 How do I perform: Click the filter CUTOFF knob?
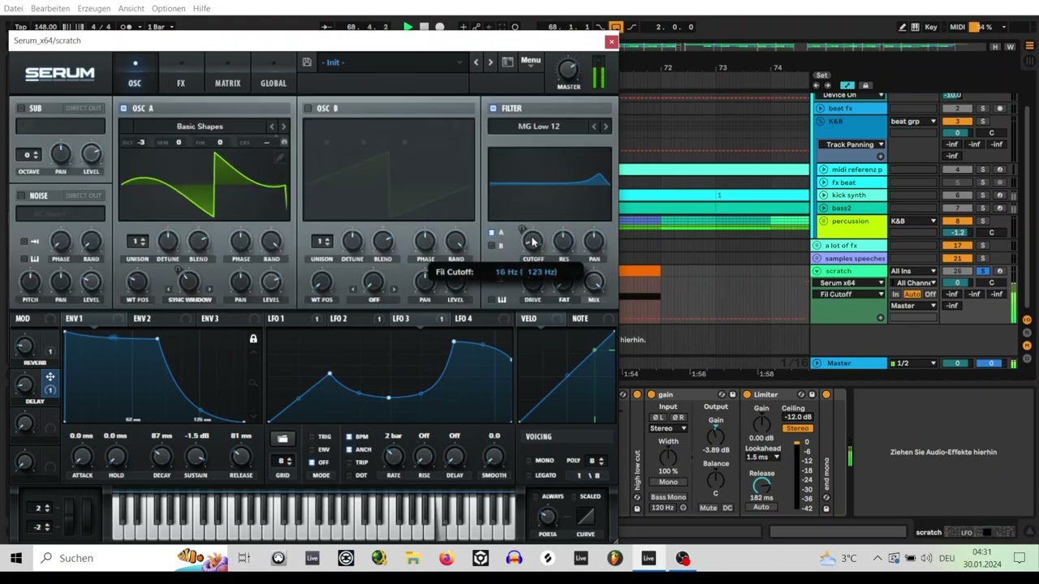[532, 242]
